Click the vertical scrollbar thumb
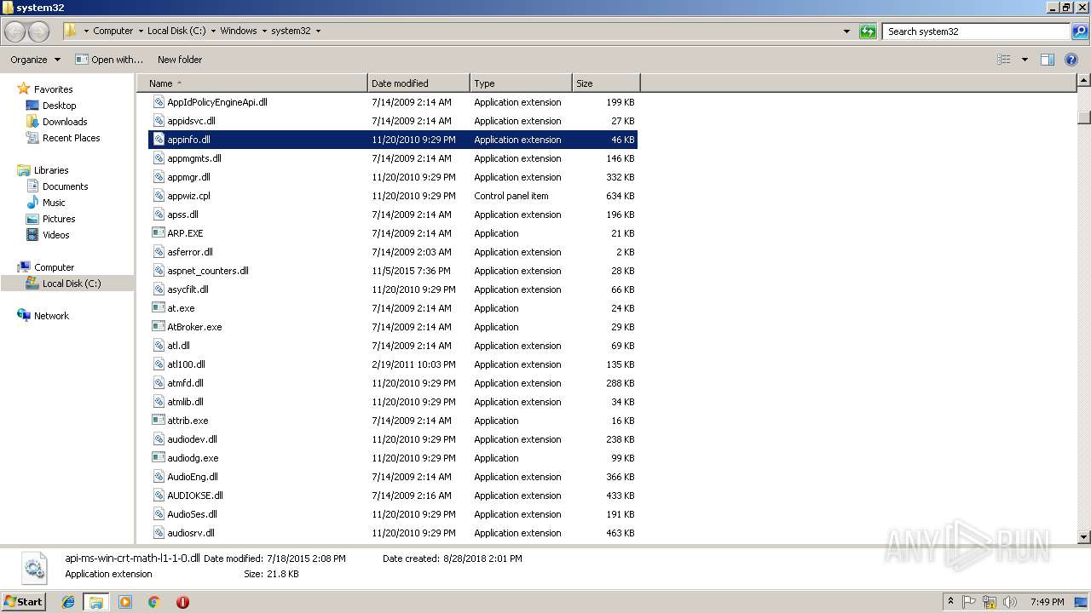This screenshot has height=613, width=1091. [1084, 117]
